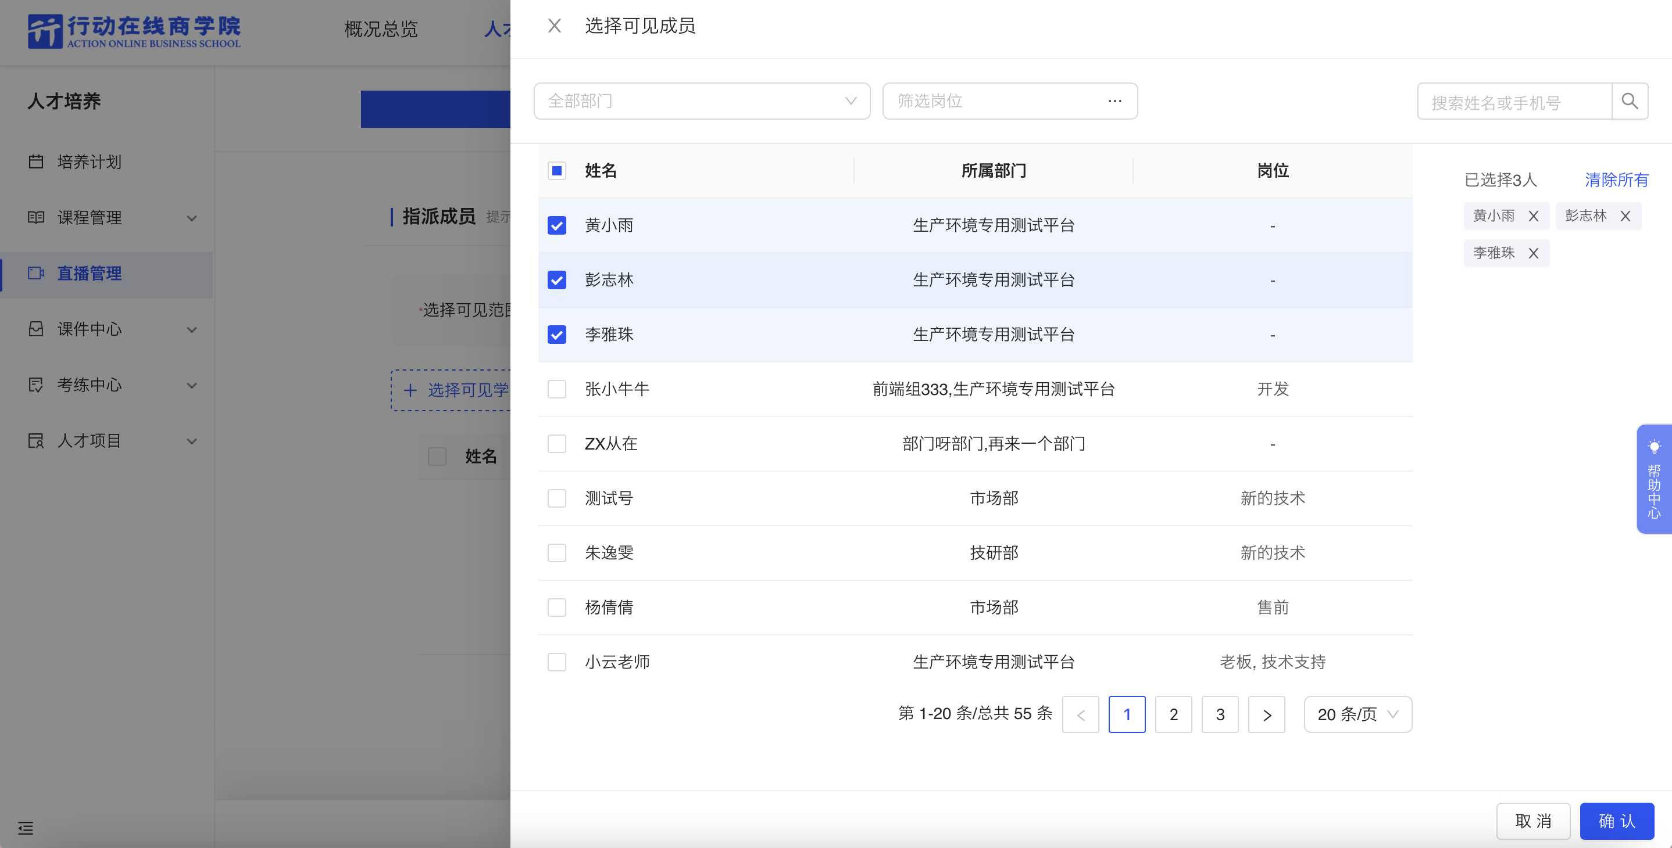
Task: Select page 1 in pagination
Action: point(1127,714)
